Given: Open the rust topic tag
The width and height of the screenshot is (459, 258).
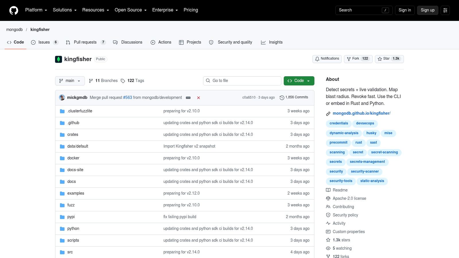Looking at the screenshot, I should (x=359, y=143).
